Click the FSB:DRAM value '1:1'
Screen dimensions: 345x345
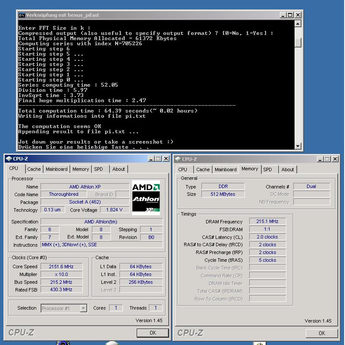(267, 229)
